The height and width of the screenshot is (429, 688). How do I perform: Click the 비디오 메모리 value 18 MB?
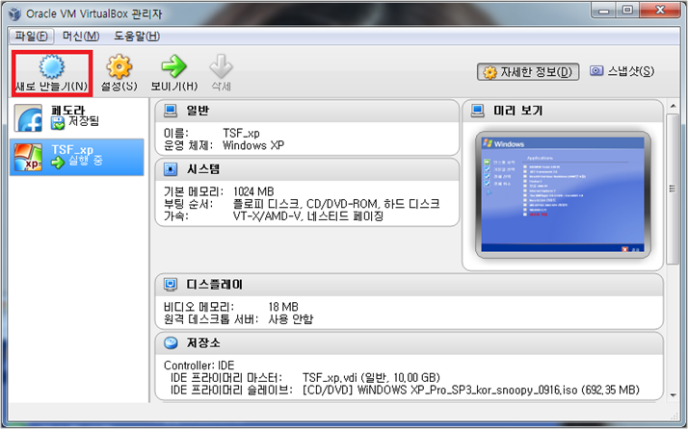click(283, 307)
